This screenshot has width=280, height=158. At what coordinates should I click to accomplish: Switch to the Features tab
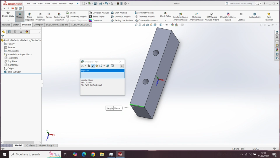tap(6, 25)
